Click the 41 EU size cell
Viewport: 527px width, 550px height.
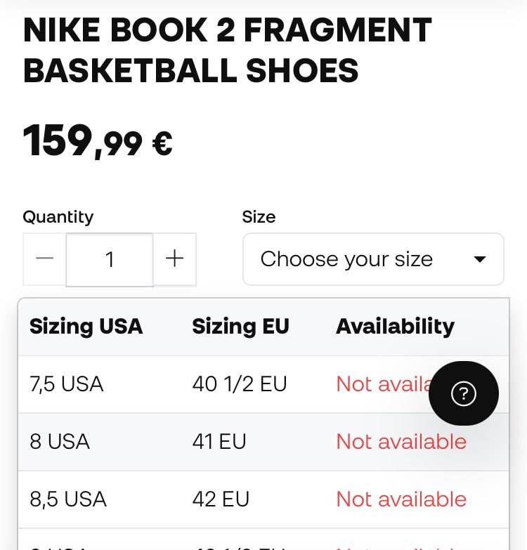point(219,442)
